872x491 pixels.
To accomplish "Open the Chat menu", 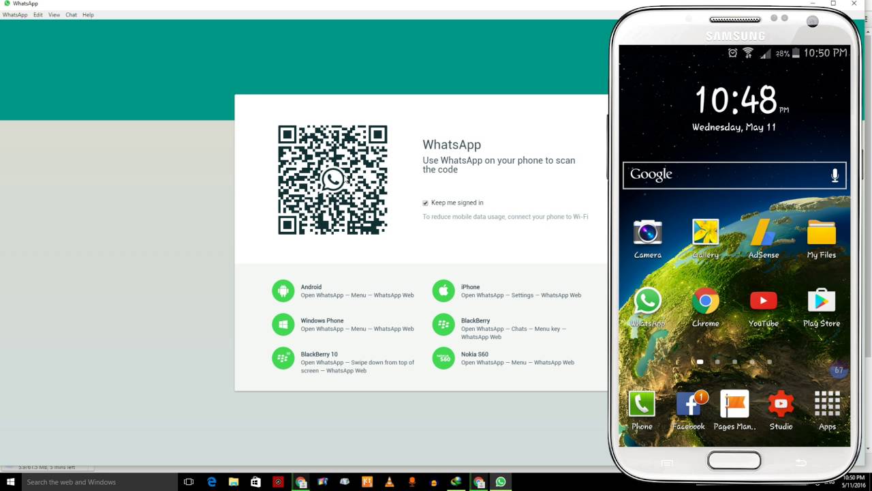I will click(71, 14).
